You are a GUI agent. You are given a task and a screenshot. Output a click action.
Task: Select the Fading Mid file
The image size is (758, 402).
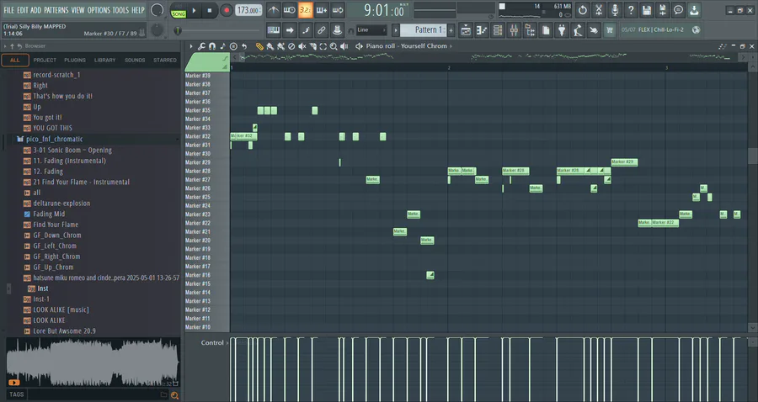click(49, 214)
